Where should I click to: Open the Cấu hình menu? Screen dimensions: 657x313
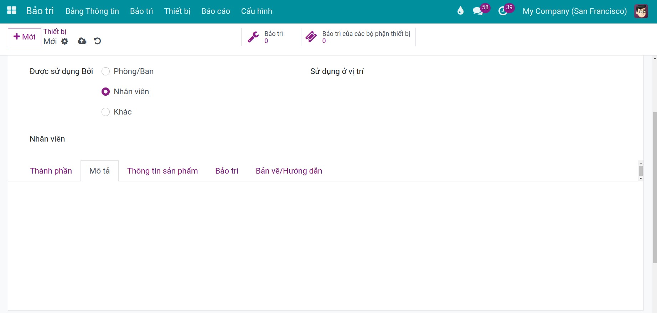point(257,11)
